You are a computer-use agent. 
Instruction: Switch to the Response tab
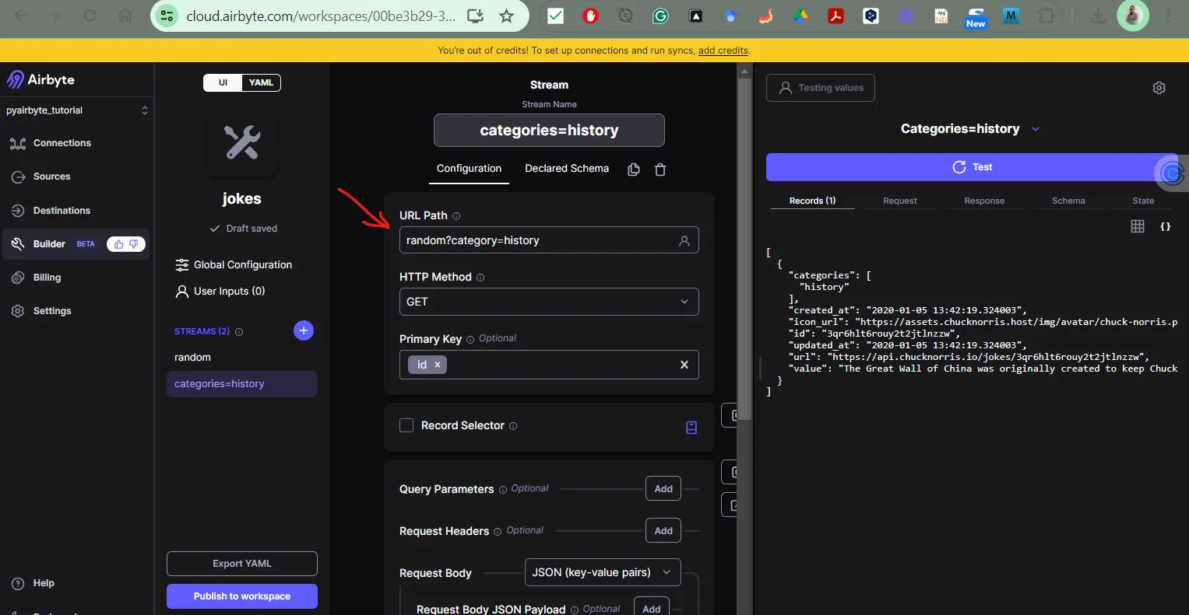[x=984, y=201]
